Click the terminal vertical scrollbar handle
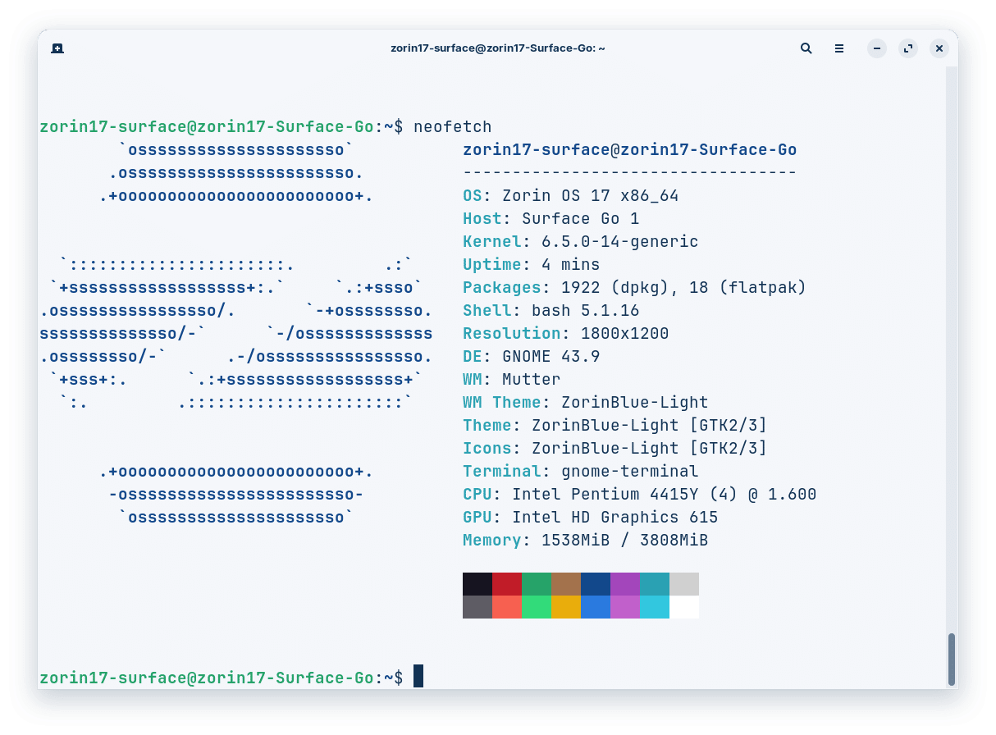Image resolution: width=996 pixels, height=735 pixels. [x=952, y=660]
